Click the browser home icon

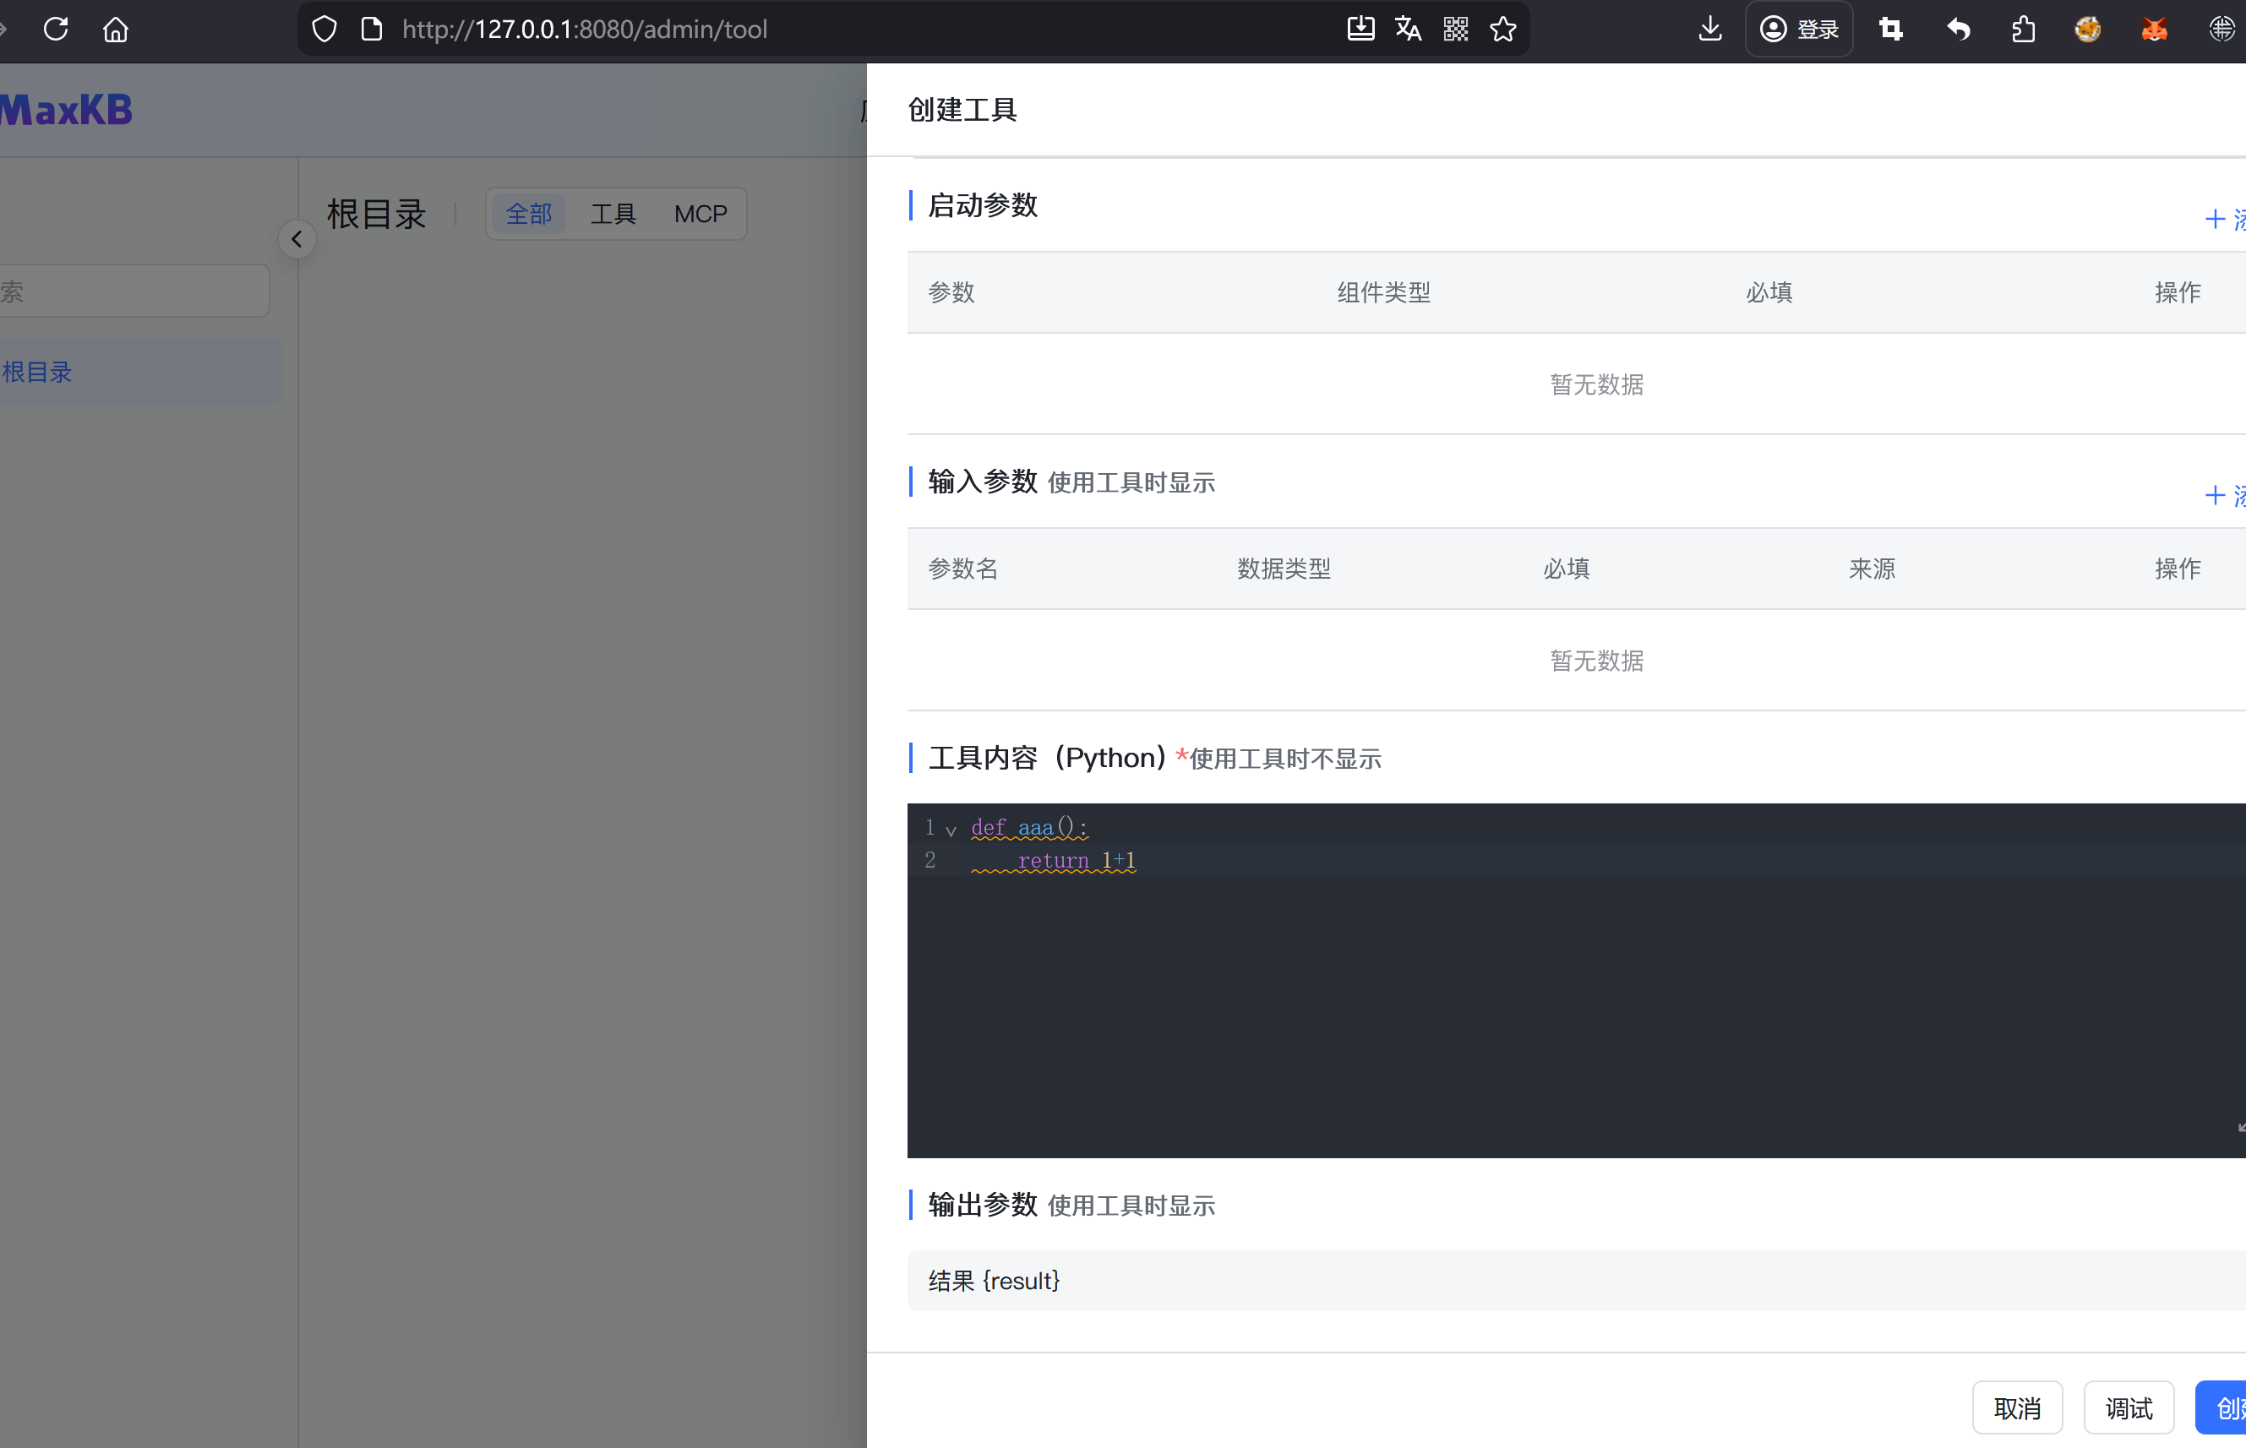pyautogui.click(x=116, y=30)
